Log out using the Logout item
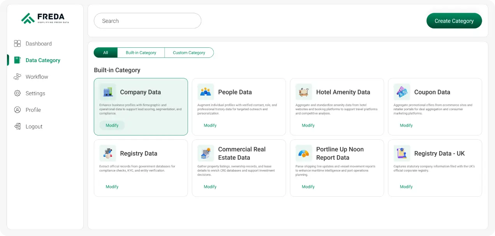 click(x=34, y=127)
